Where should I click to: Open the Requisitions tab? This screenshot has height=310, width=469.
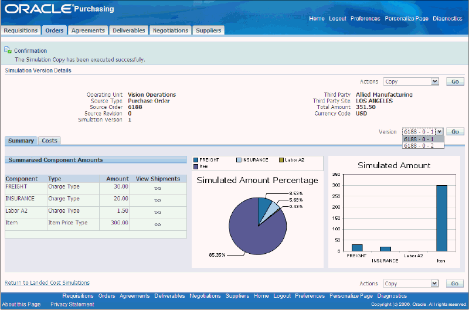tap(21, 30)
